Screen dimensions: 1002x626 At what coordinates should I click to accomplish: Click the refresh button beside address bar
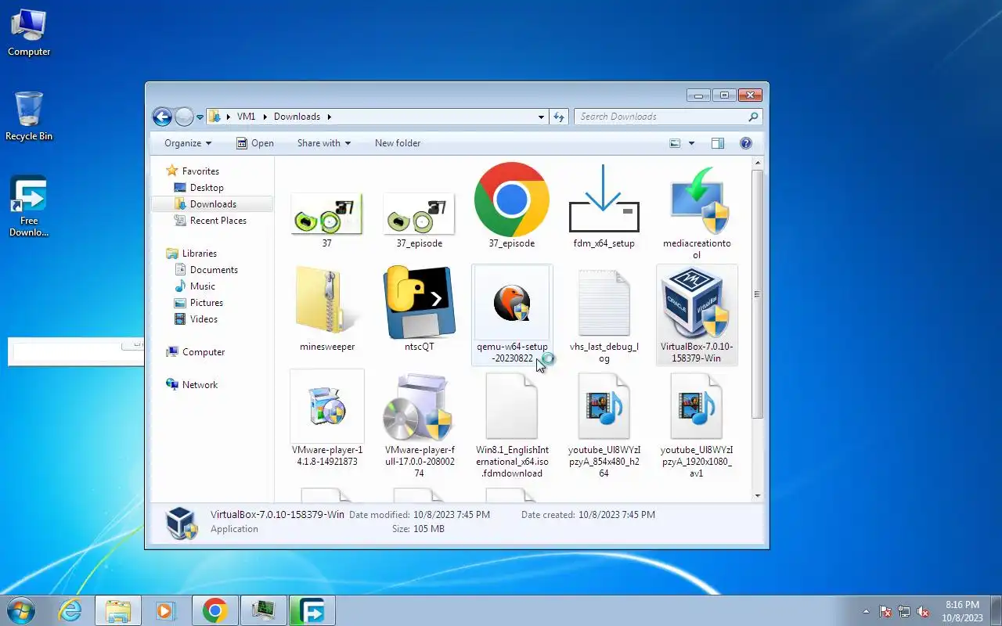(559, 117)
